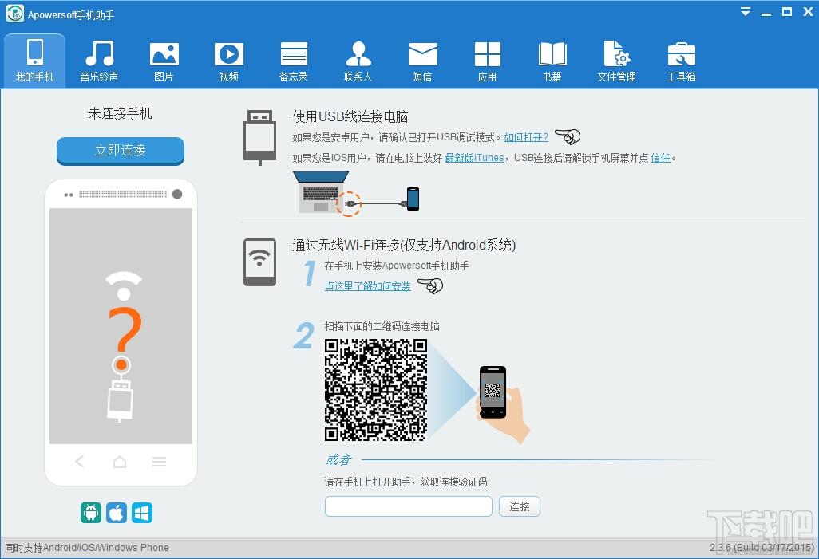Click the 使用USB线连接电脑 heading
Viewport: 819px width, 559px height.
tap(350, 116)
